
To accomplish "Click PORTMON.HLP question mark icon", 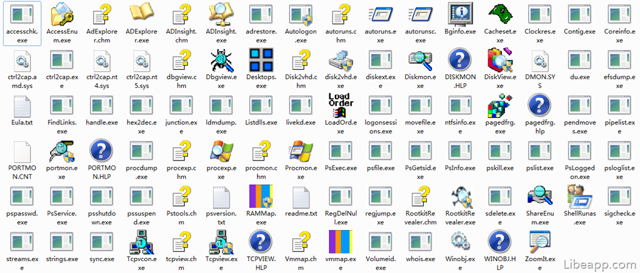I will point(102,151).
